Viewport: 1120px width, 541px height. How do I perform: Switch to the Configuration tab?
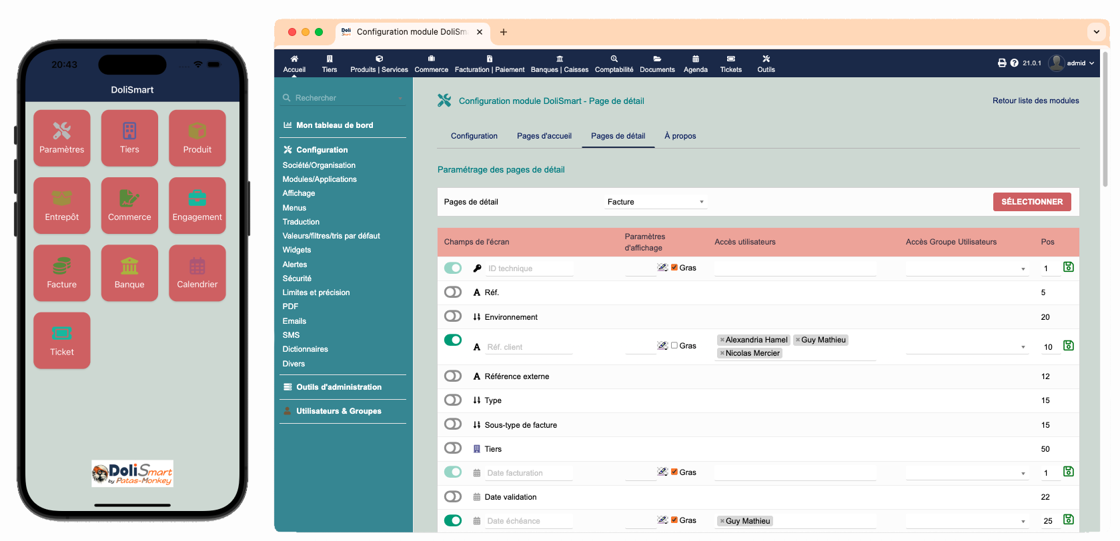[x=474, y=136]
